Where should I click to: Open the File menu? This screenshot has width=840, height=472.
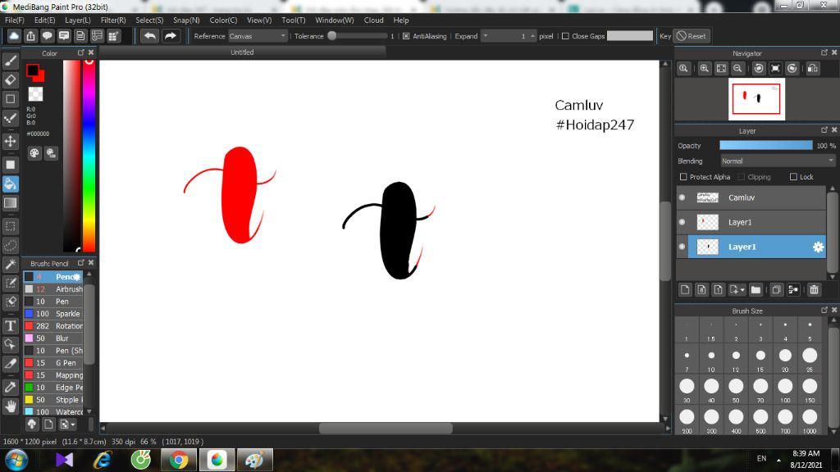click(x=15, y=20)
